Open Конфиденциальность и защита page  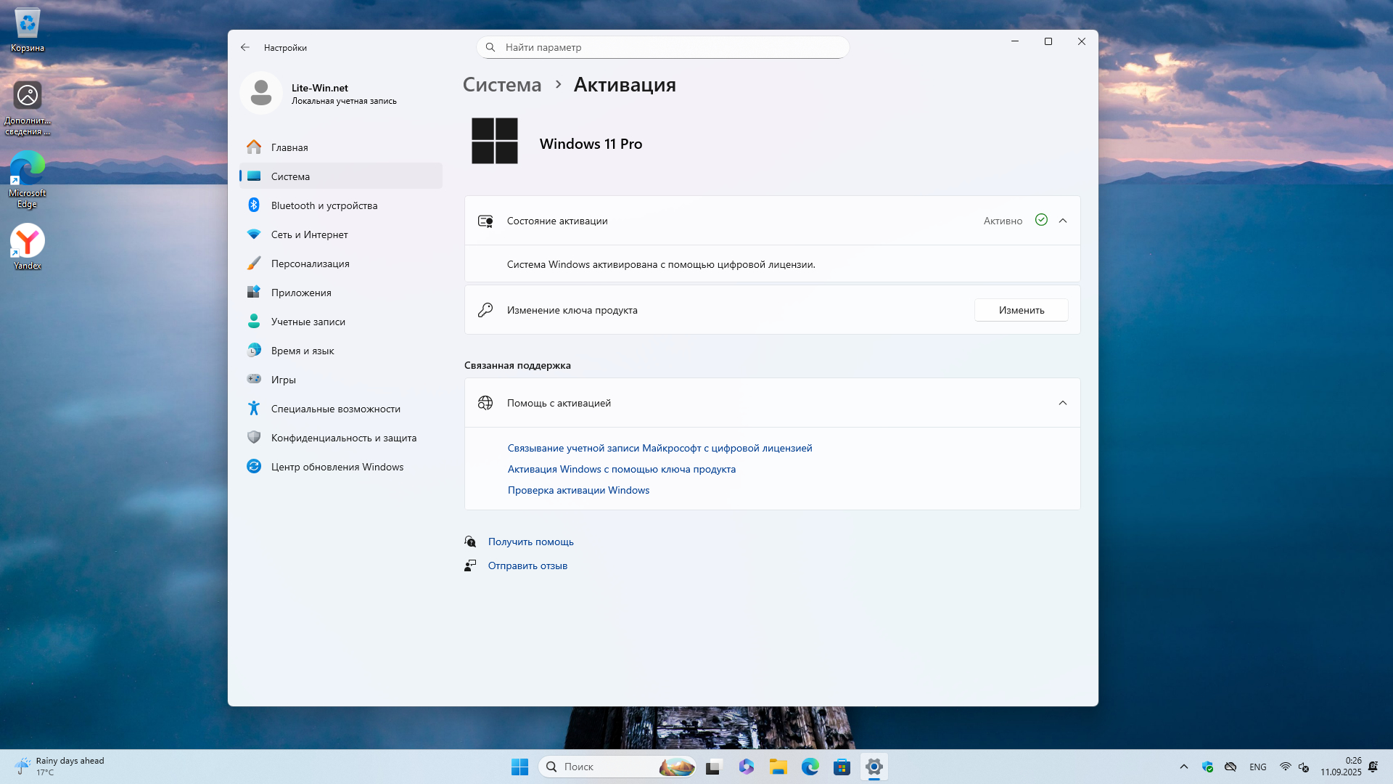pyautogui.click(x=343, y=438)
